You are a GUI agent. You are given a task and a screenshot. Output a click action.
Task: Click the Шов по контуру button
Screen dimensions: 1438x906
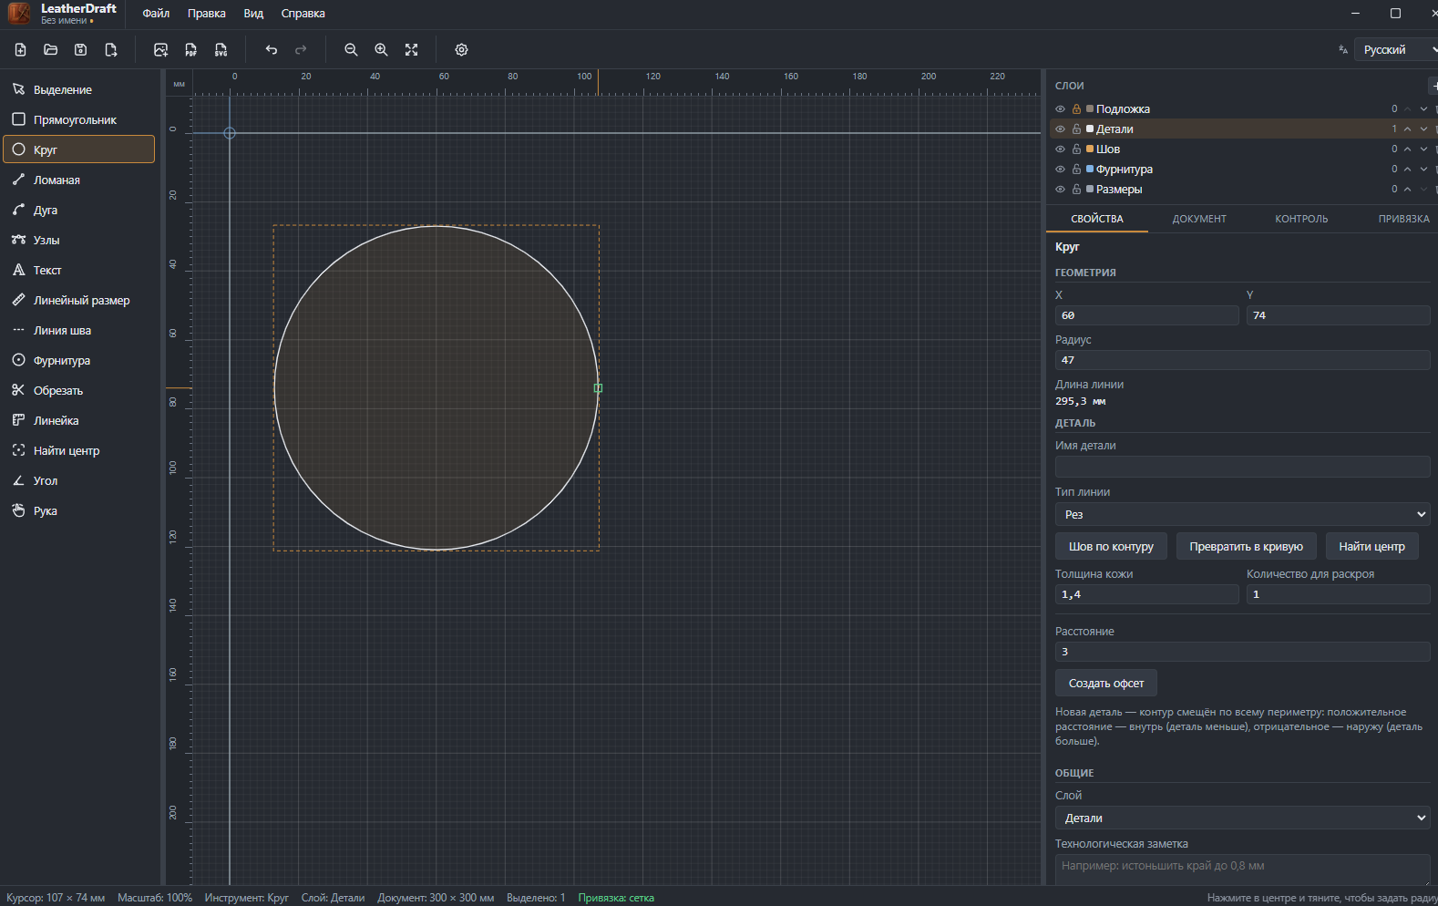click(1111, 546)
